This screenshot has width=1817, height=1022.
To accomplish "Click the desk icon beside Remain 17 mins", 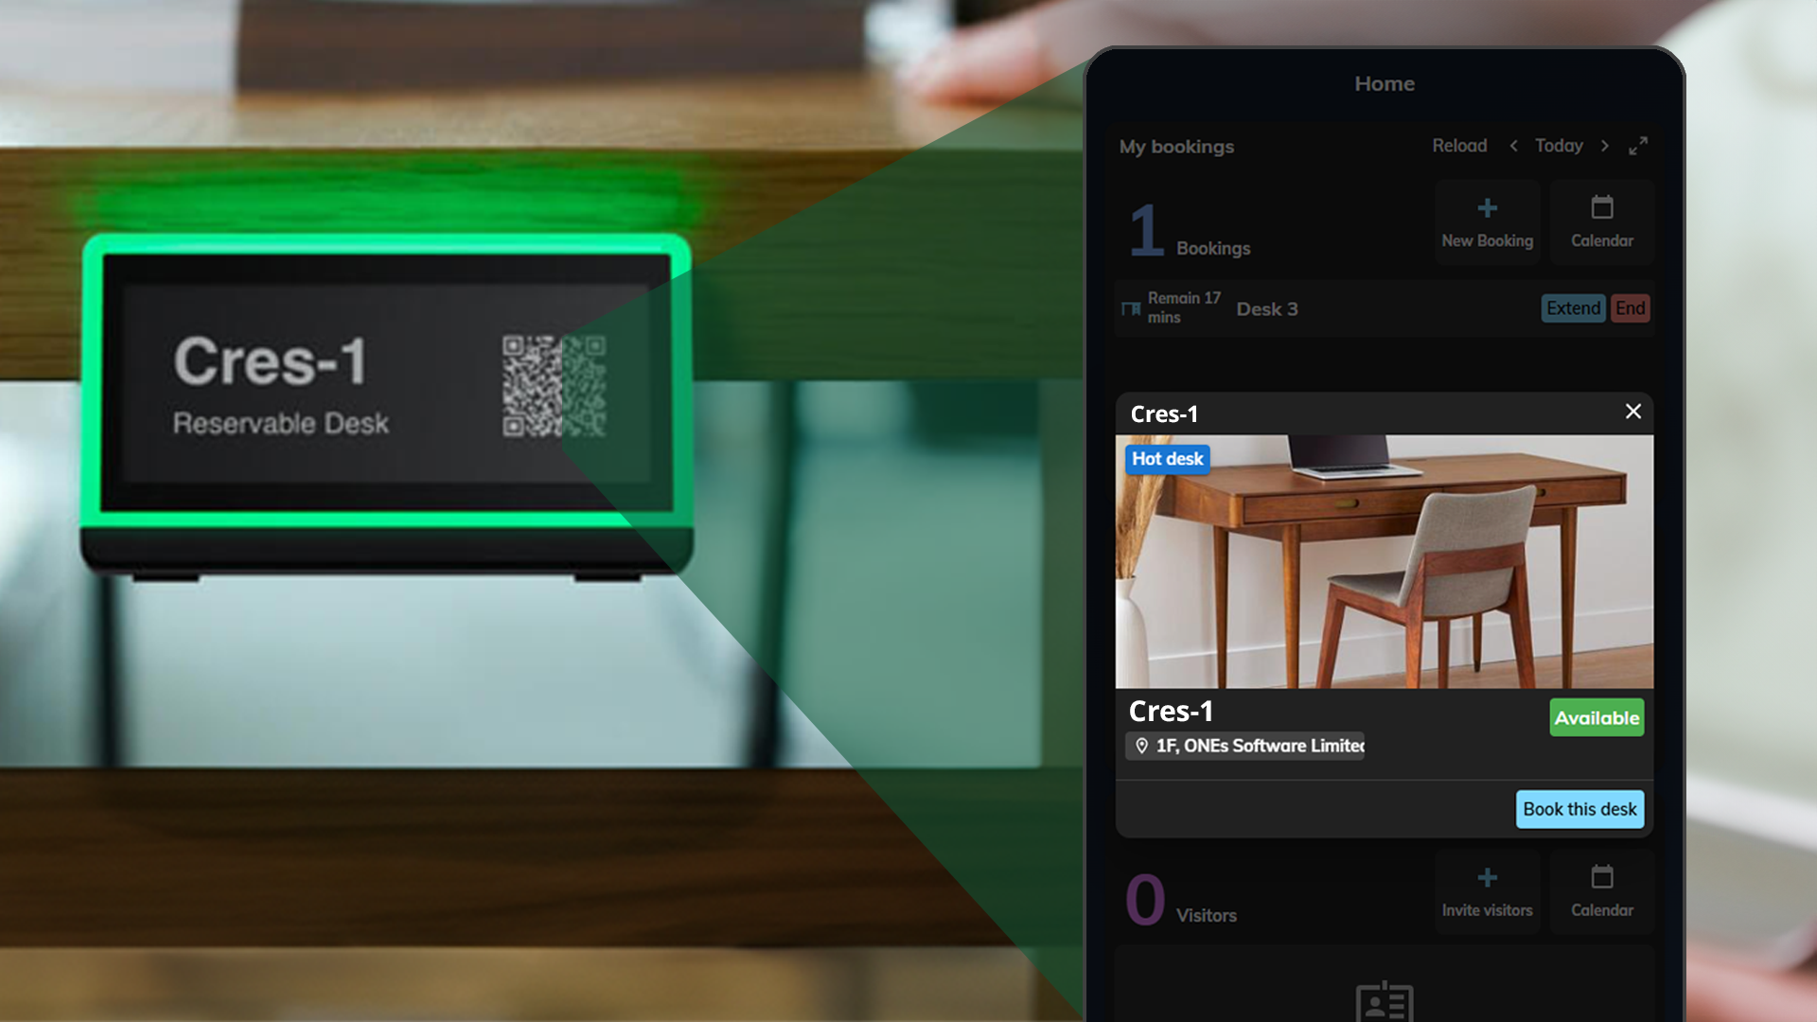I will [1130, 308].
